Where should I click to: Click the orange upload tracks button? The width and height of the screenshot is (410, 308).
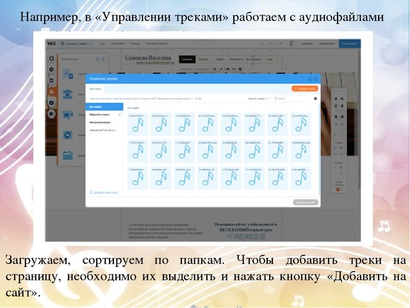click(305, 89)
